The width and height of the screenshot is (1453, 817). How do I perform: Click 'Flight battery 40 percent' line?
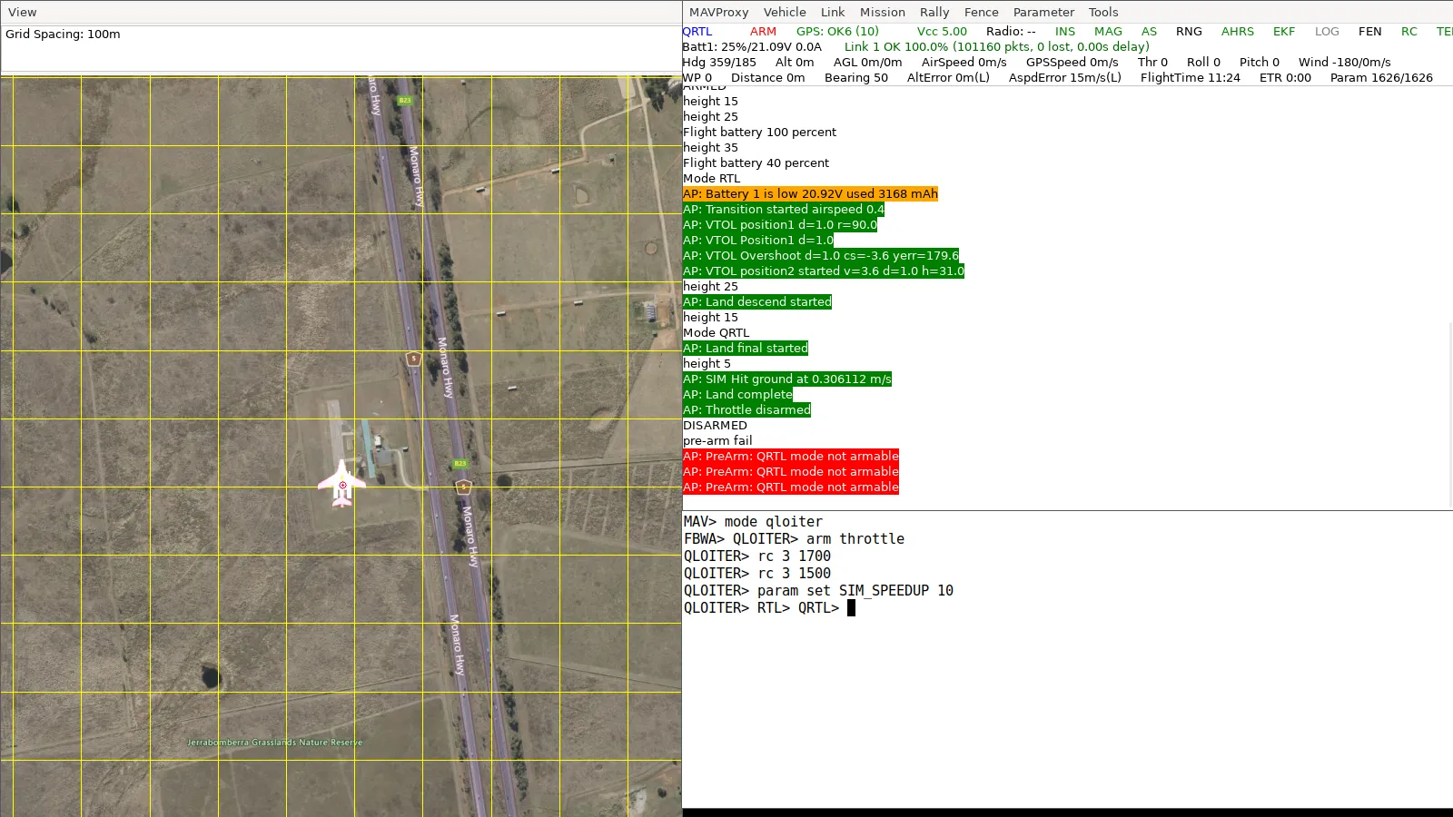click(756, 162)
